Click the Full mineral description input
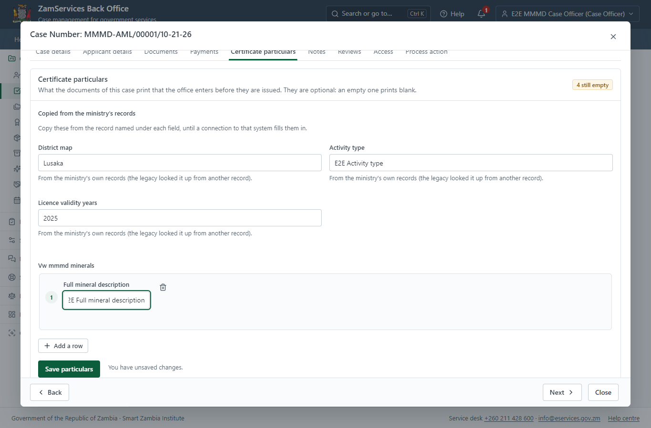 point(107,300)
